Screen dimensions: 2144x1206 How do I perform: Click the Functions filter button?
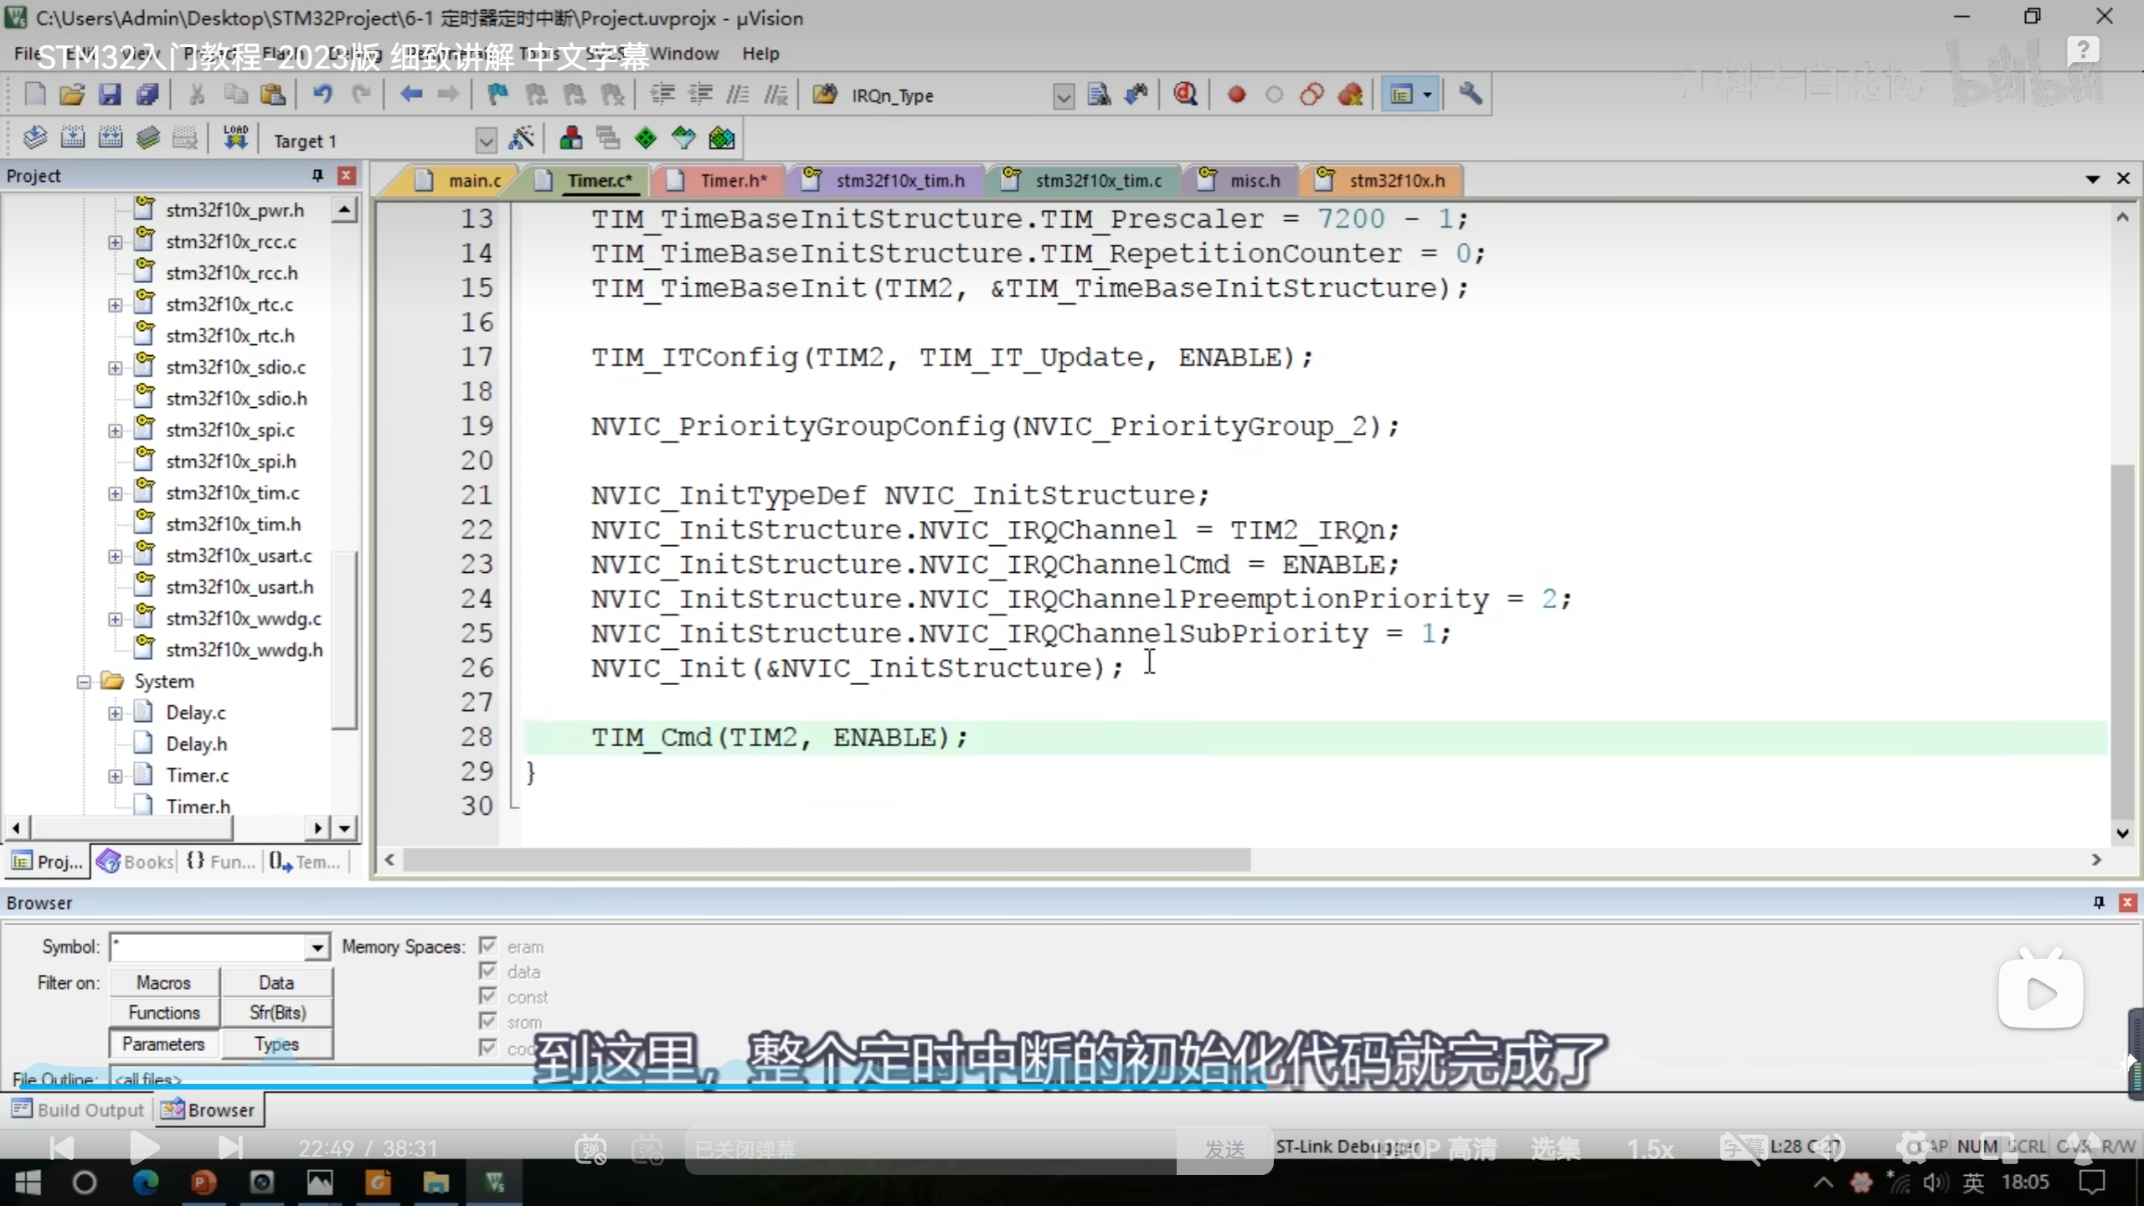[164, 1013]
